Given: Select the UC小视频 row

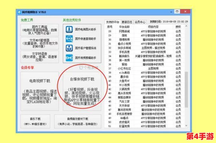Looking at the screenshot, I should (145, 85).
